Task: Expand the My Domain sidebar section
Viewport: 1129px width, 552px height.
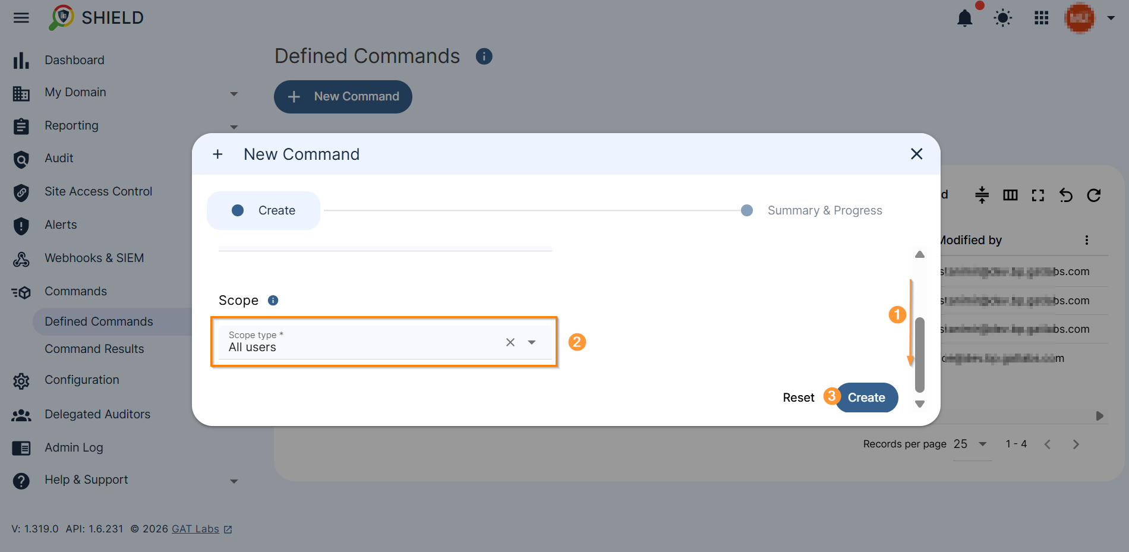Action: pos(234,93)
